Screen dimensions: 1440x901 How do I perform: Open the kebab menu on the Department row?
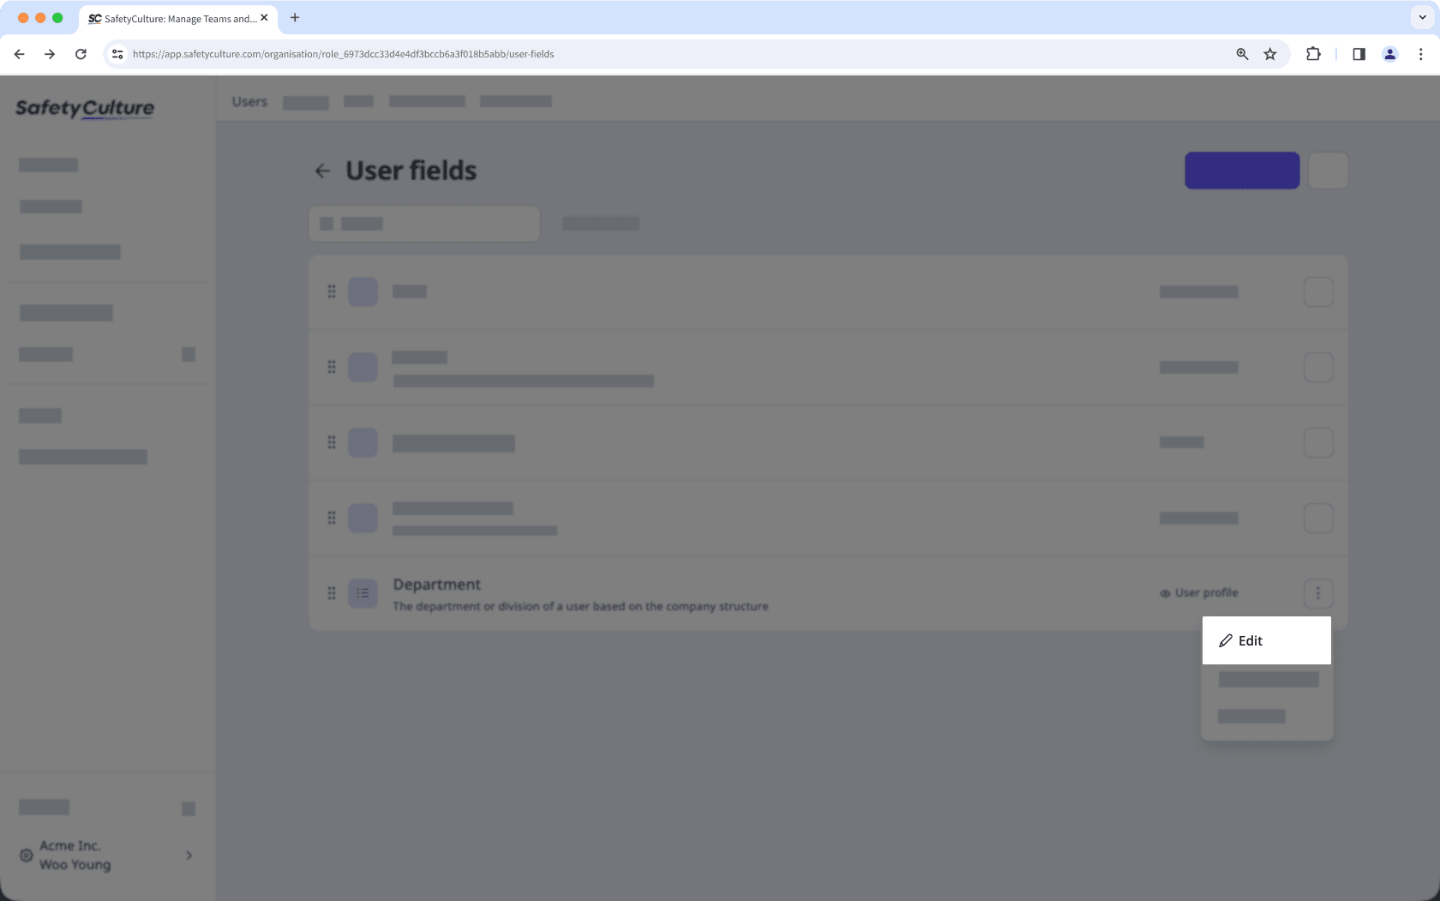[x=1318, y=592]
